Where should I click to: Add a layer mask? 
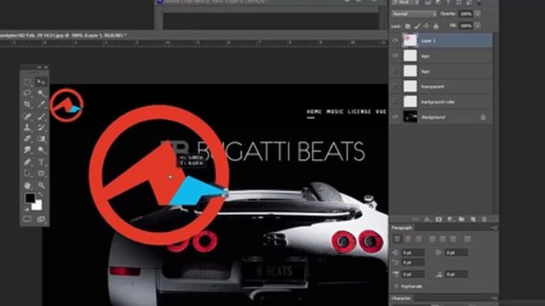point(439,219)
